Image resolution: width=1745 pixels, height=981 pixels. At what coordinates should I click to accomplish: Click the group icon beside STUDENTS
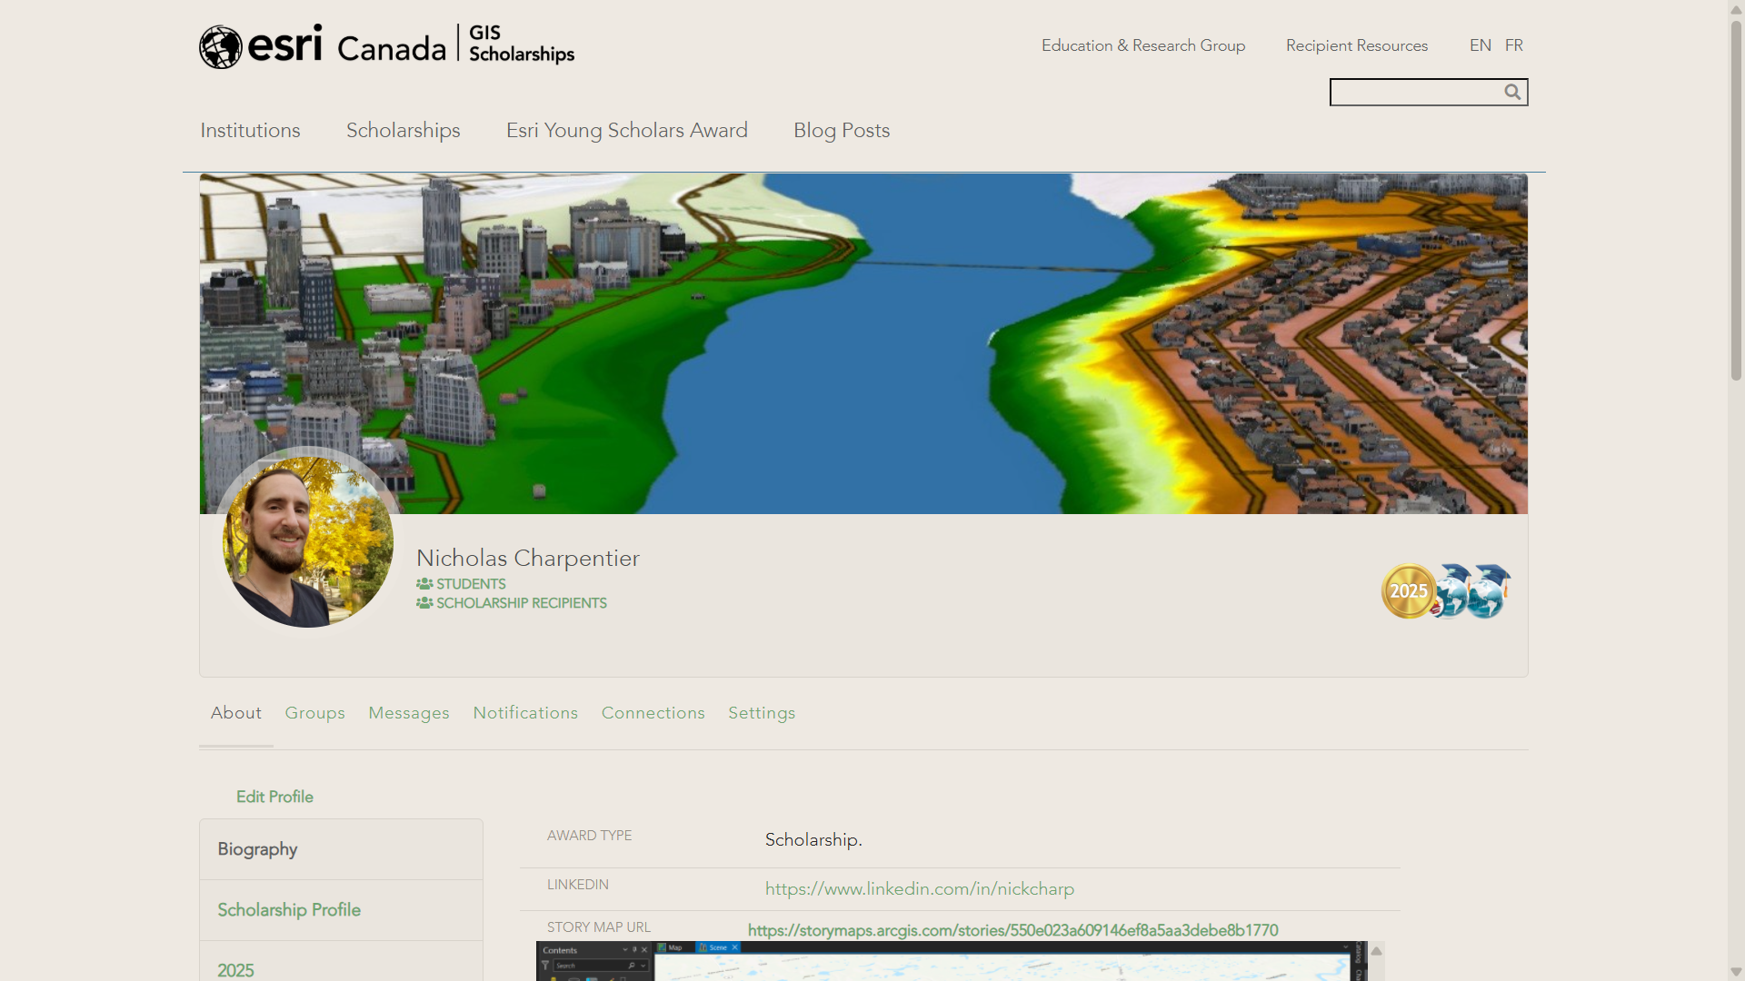[x=425, y=584]
